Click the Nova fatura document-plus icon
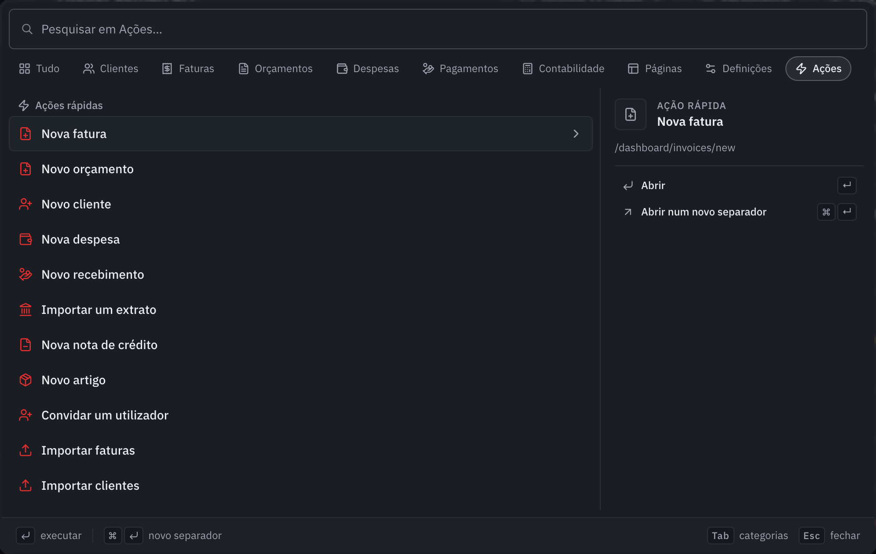Screen dimensions: 876x554 26,134
